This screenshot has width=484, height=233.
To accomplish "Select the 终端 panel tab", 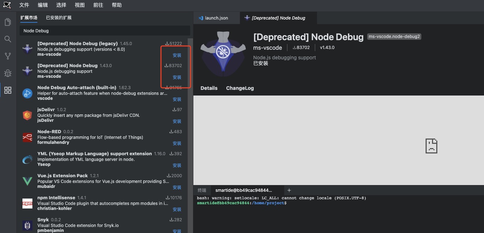I will coord(202,190).
